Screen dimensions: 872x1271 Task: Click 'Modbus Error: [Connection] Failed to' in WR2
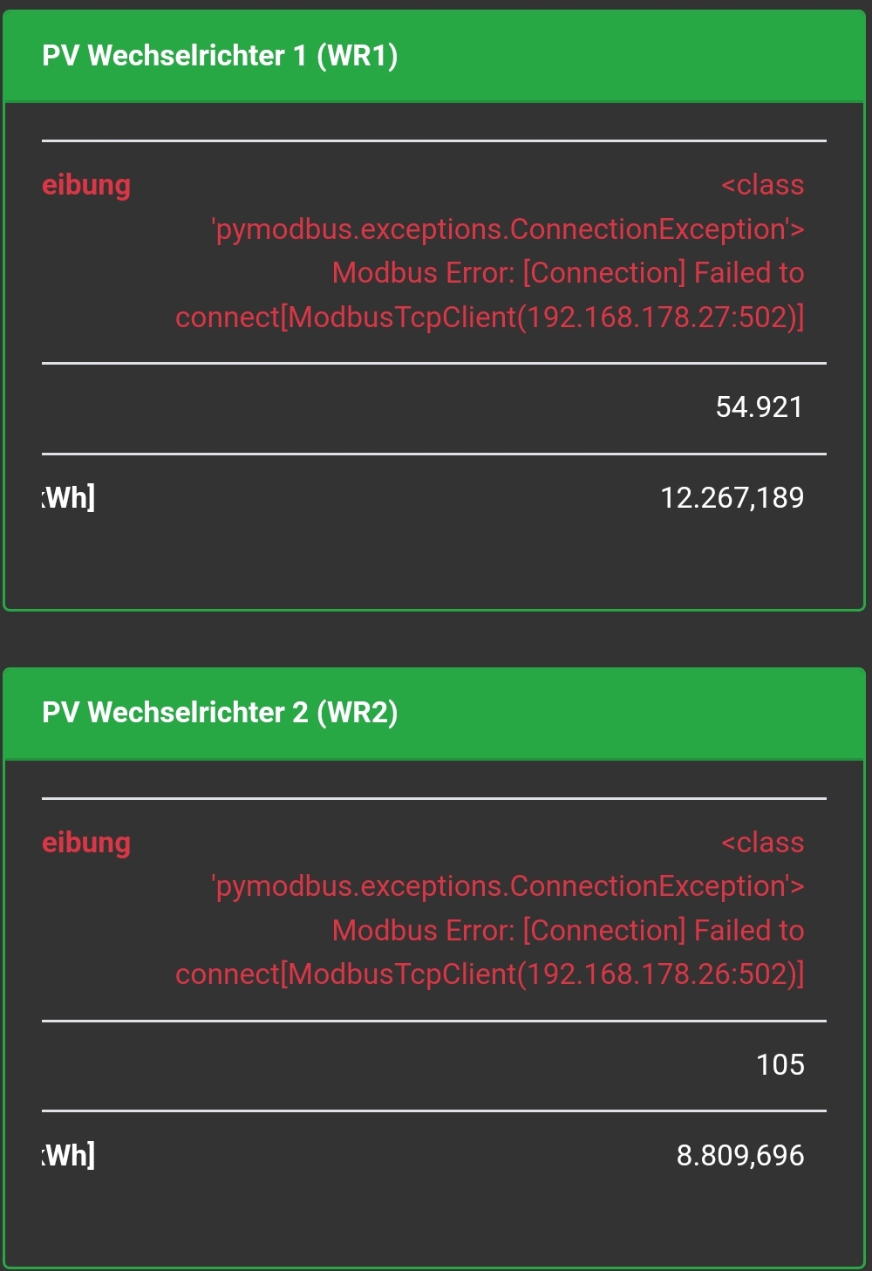(568, 930)
